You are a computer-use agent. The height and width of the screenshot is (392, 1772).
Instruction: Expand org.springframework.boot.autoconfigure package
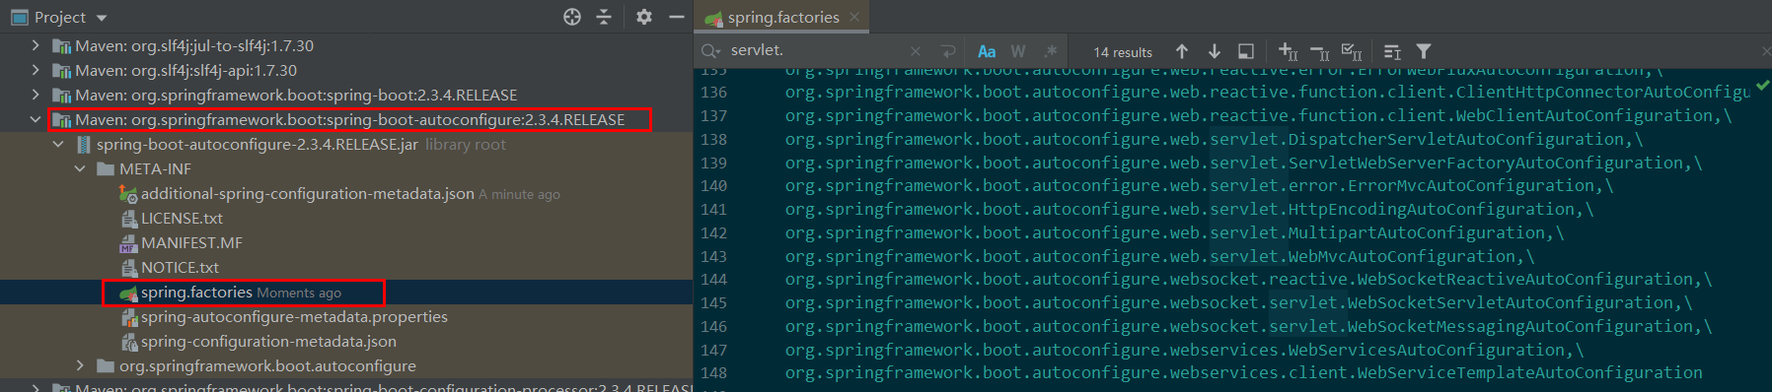(x=80, y=365)
